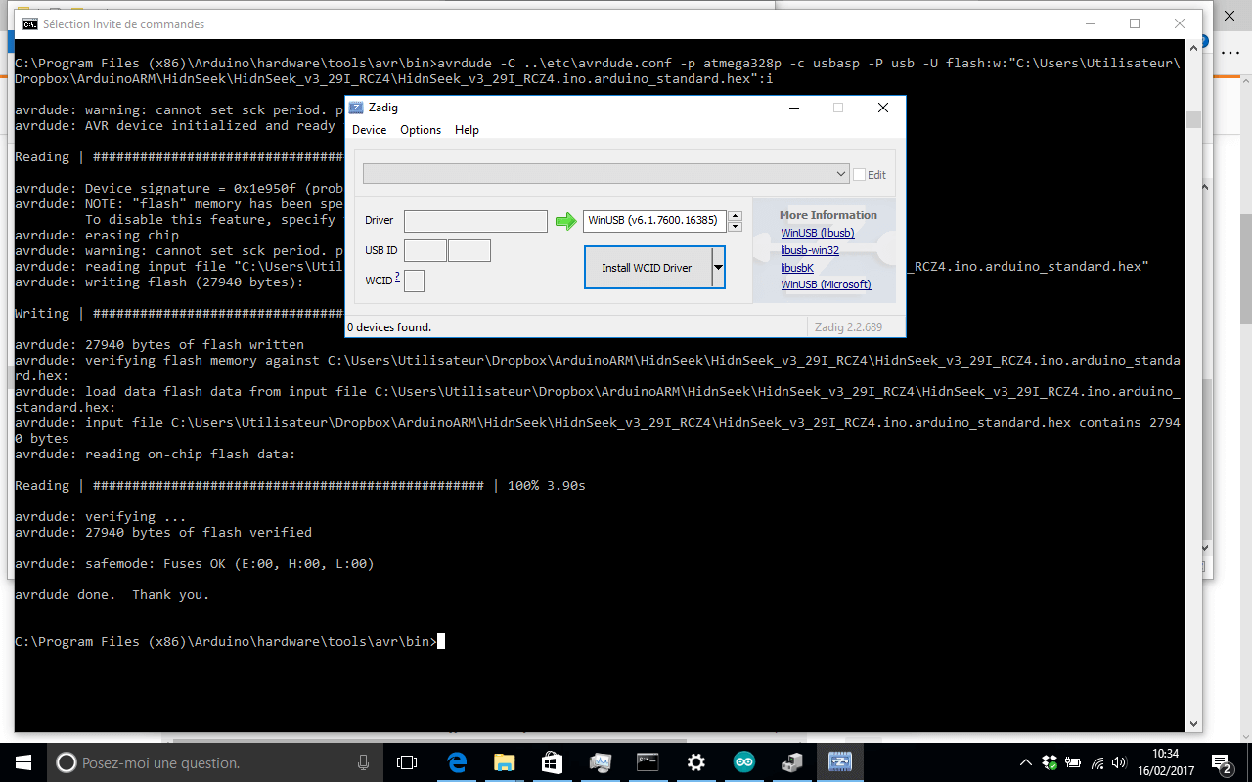This screenshot has width=1252, height=782.
Task: Open the Device menu in Zadig
Action: (x=369, y=130)
